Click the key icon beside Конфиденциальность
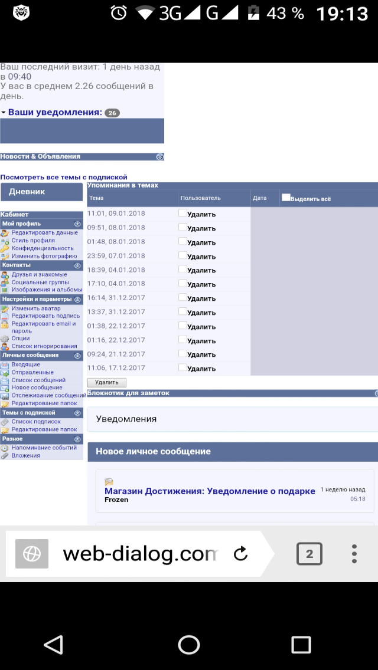Screen dimensions: 378x670 (5, 248)
